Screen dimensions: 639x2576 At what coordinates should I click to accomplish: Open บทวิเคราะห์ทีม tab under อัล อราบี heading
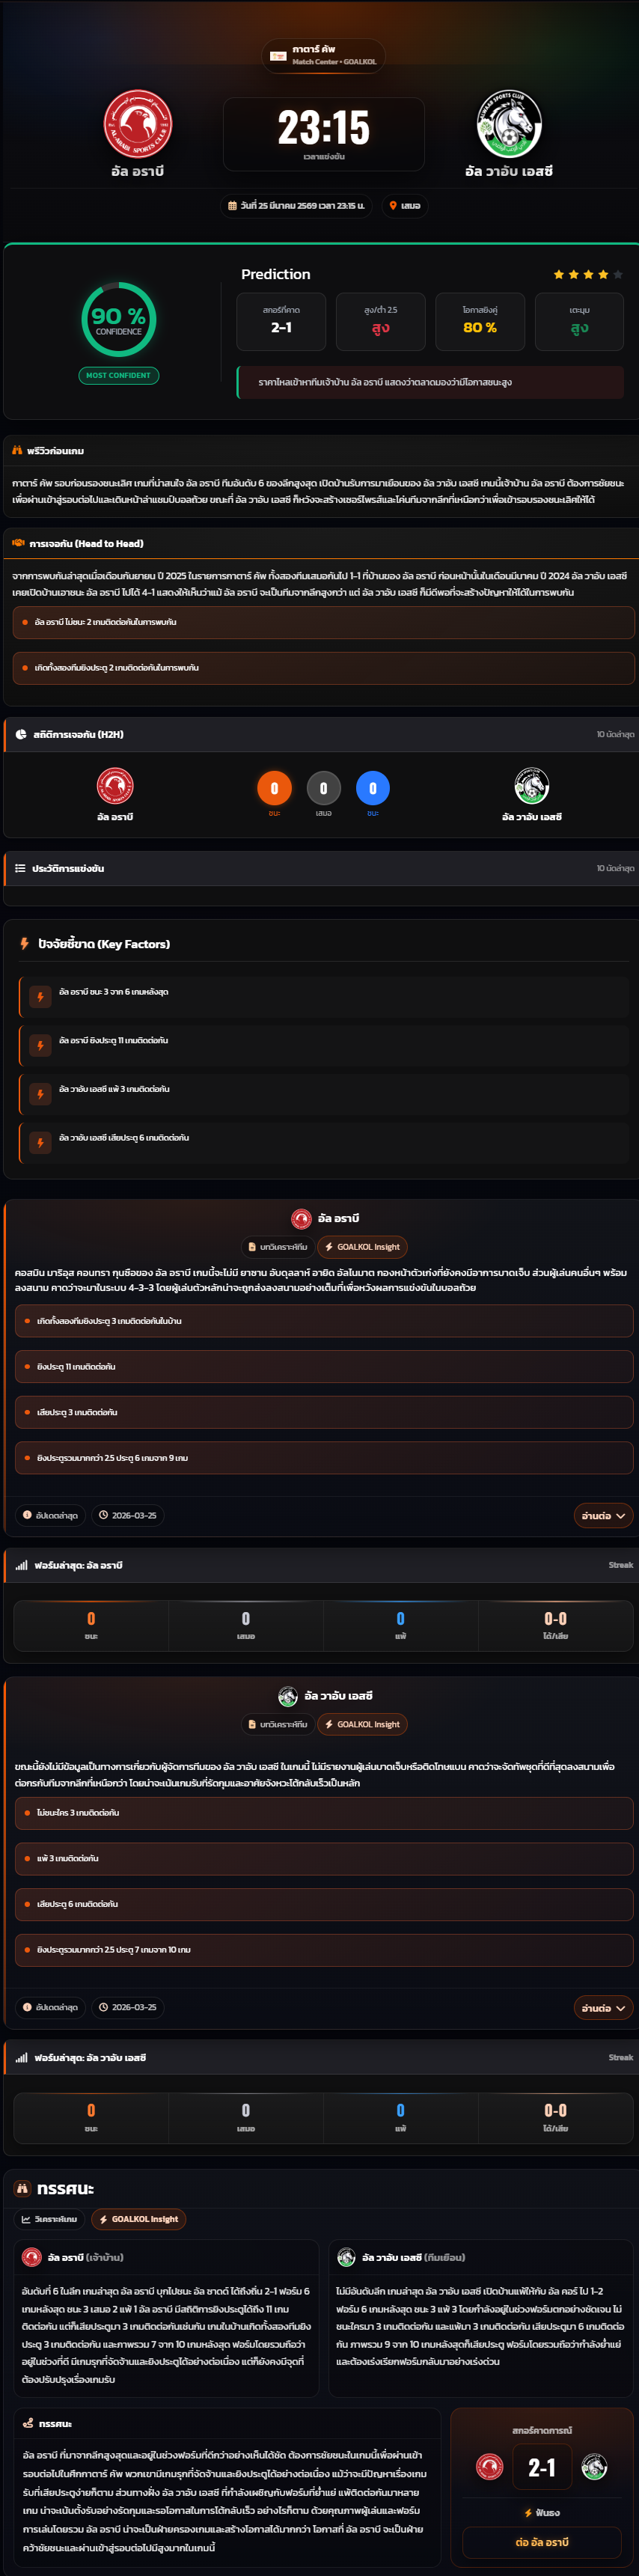(x=277, y=1247)
